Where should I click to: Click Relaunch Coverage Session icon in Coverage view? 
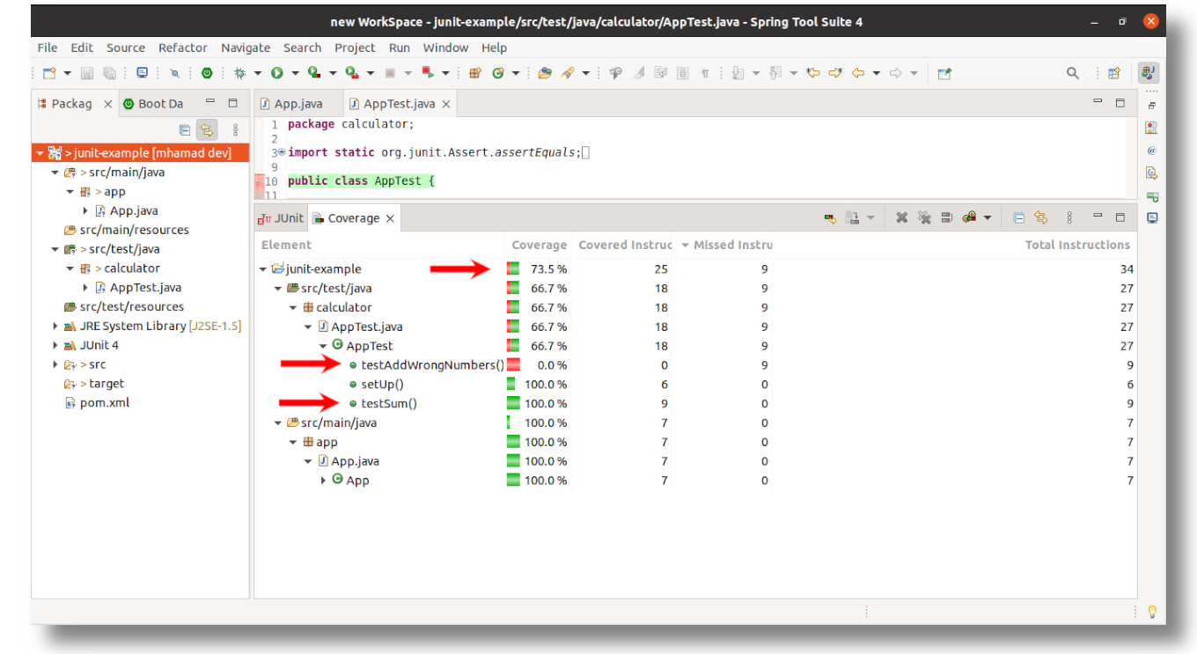[x=830, y=217]
